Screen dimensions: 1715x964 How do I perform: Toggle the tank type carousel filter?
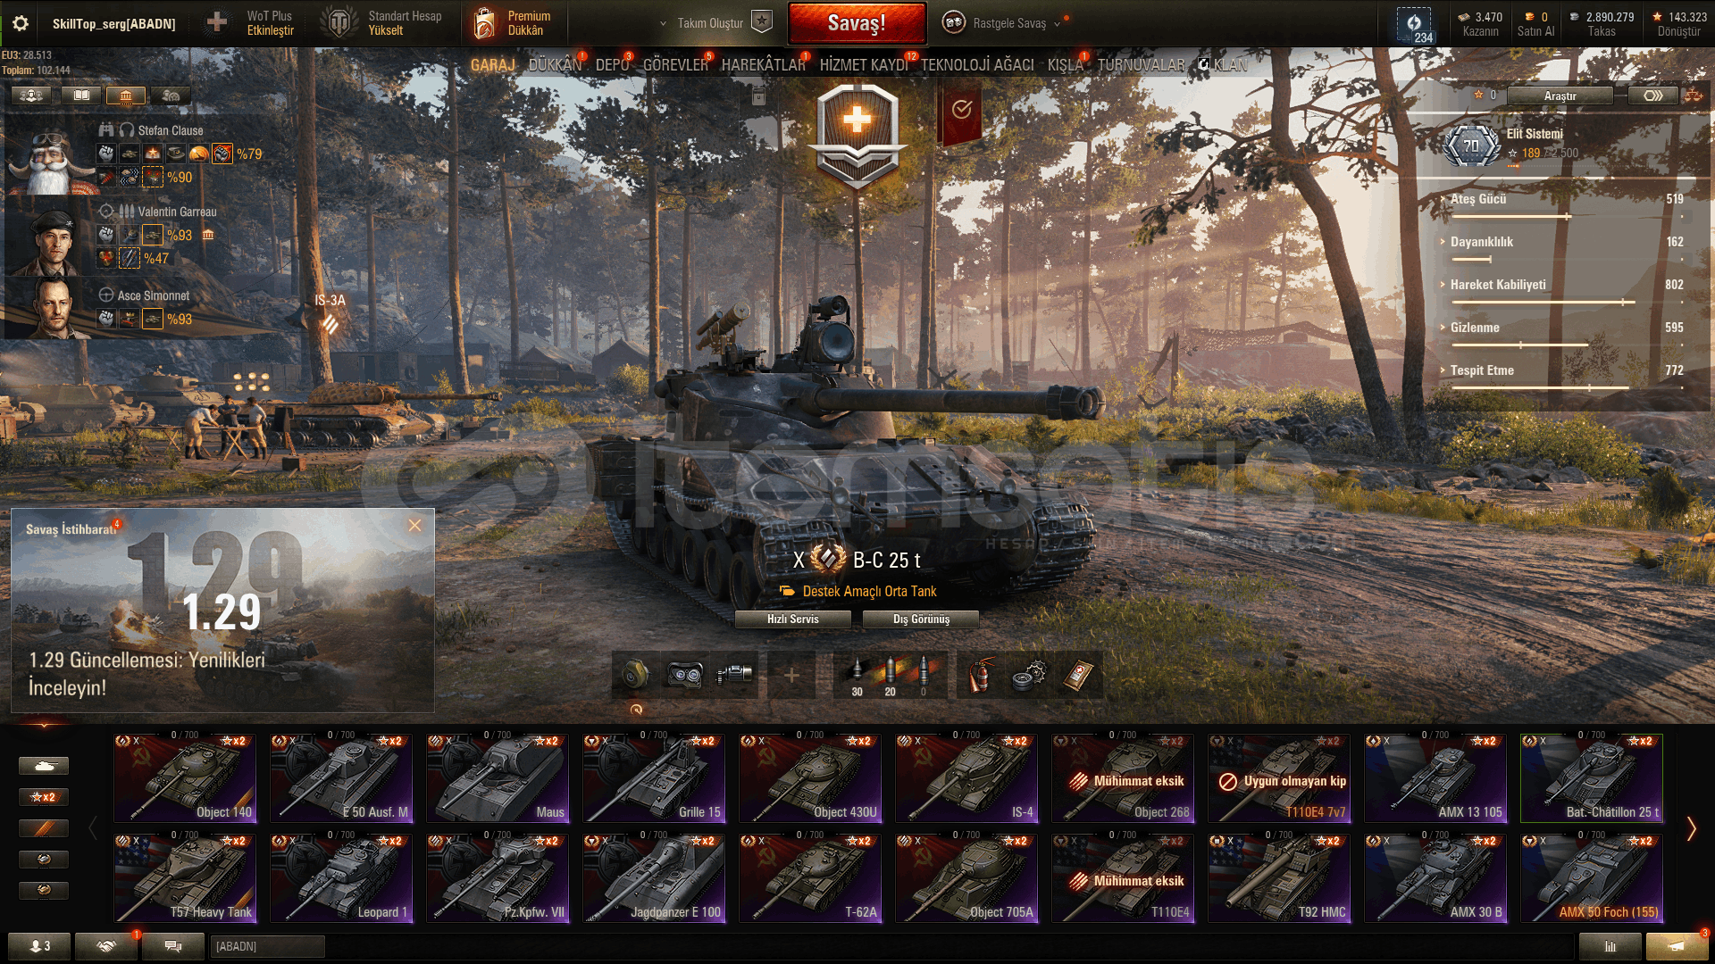(x=44, y=766)
